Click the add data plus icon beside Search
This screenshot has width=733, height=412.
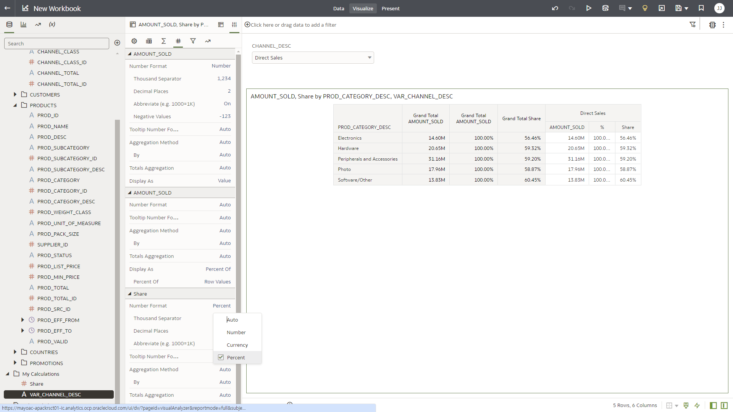click(x=117, y=43)
